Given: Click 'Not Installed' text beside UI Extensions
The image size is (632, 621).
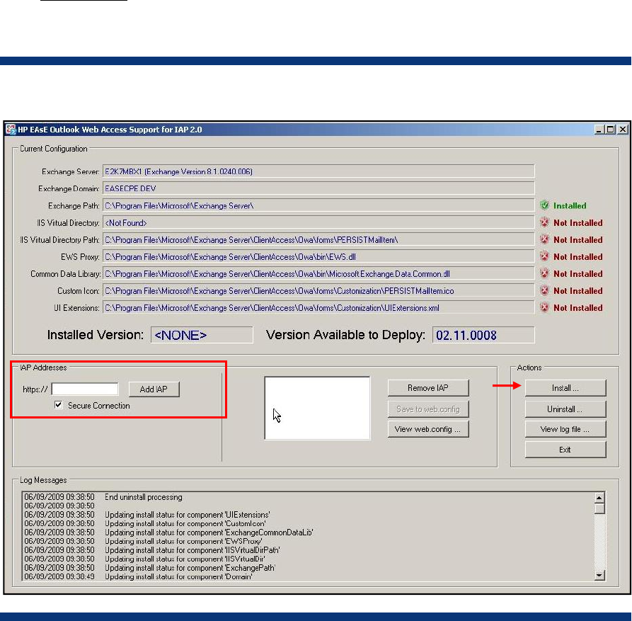Looking at the screenshot, I should [578, 308].
